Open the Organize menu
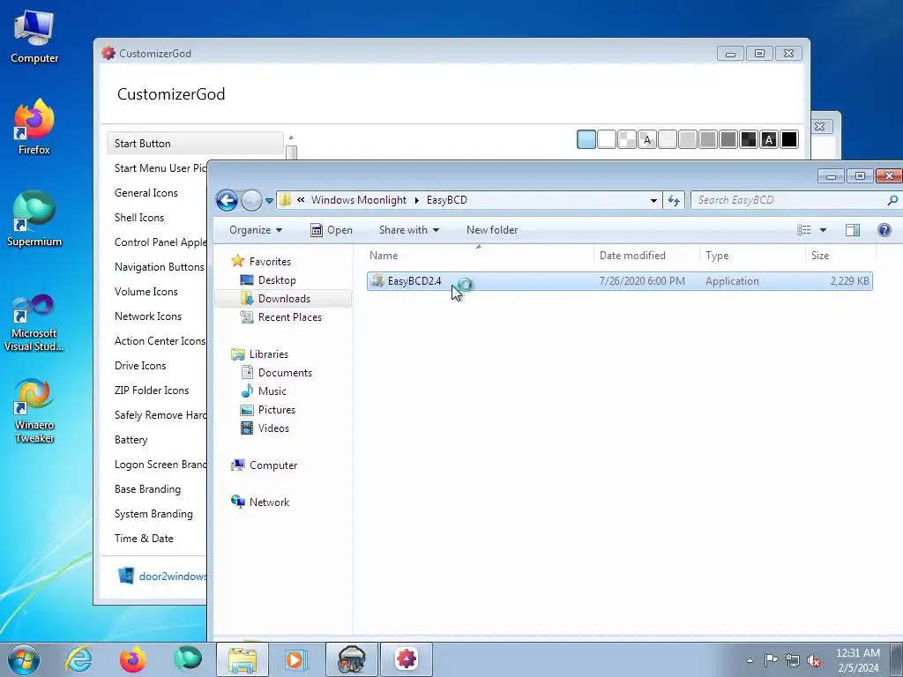The image size is (903, 677). 256,230
